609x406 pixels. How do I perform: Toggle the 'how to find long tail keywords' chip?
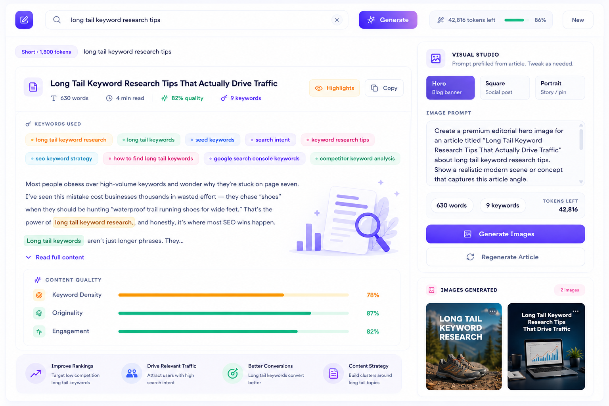[x=151, y=159]
